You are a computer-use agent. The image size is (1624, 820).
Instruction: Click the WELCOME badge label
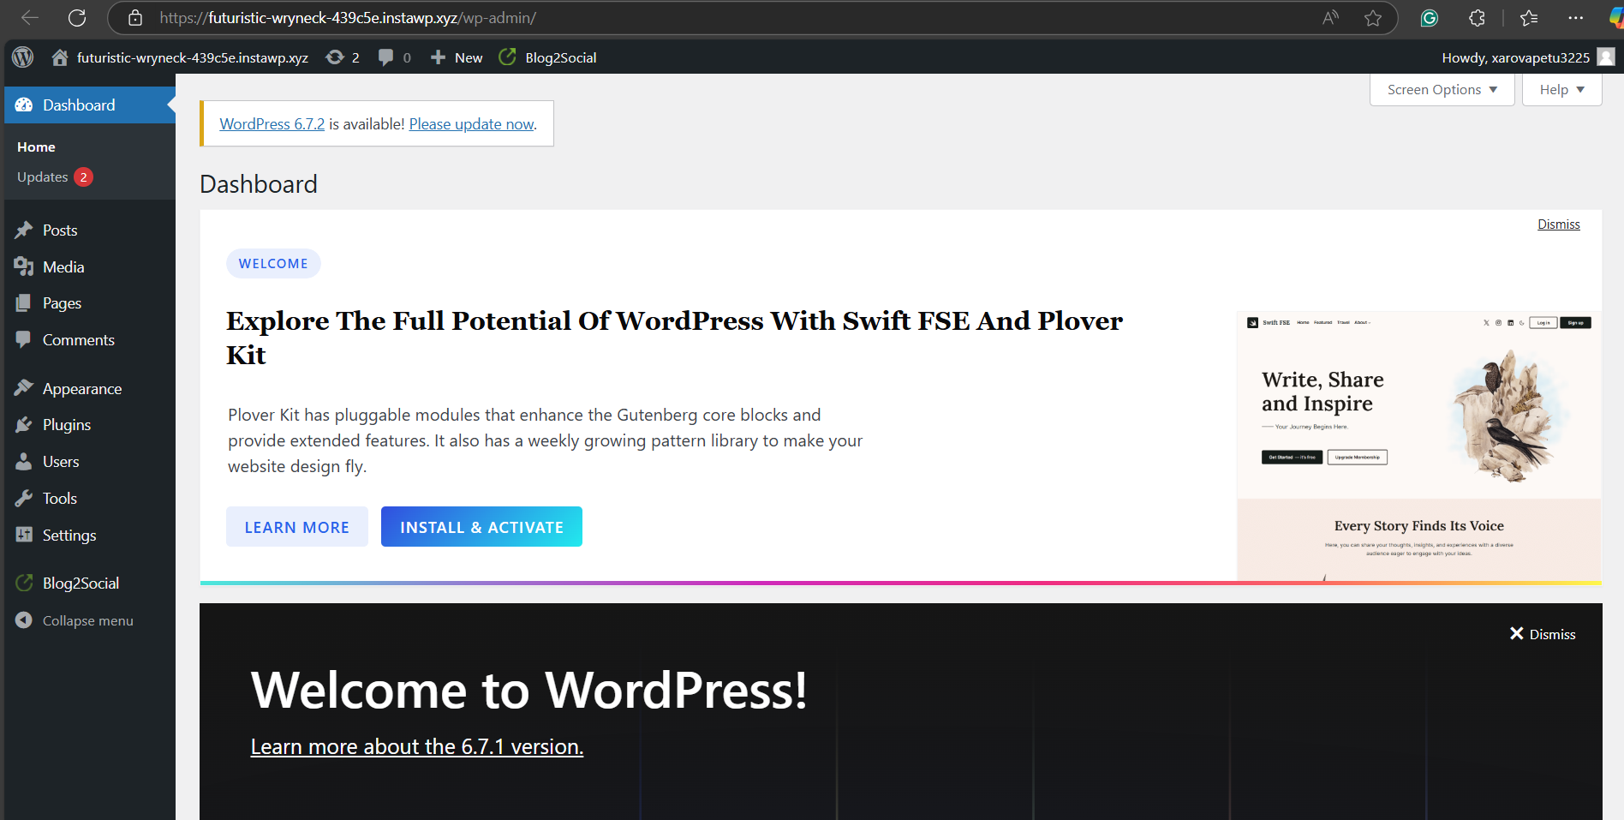click(x=273, y=263)
